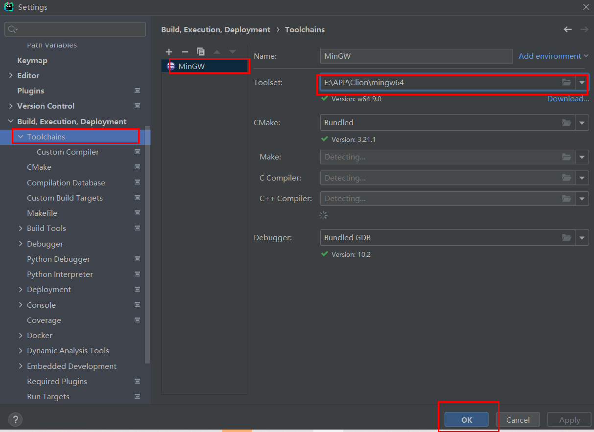
Task: Click project-level icon next to CMake
Action: pos(138,167)
